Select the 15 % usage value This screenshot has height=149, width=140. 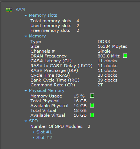pos(79,96)
